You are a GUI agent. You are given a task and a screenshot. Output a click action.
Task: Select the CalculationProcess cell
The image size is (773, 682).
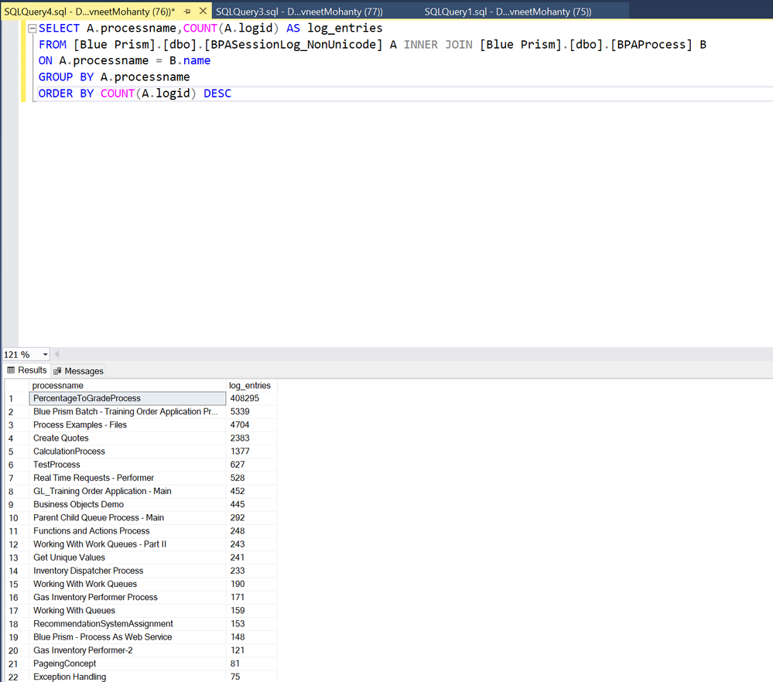coord(128,452)
